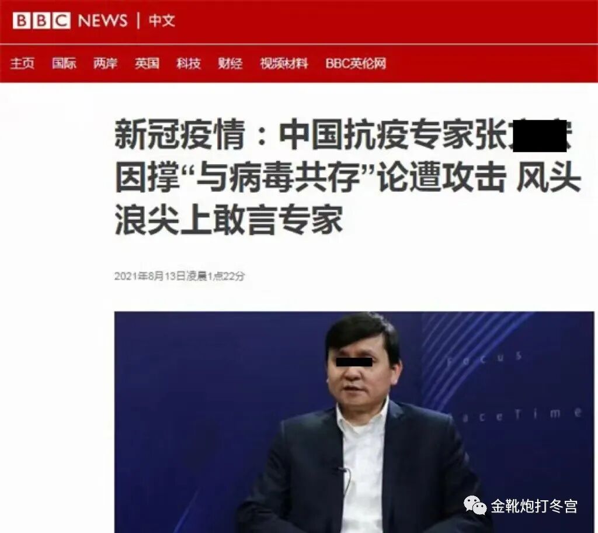Click the NEWS wordmark in header
The width and height of the screenshot is (598, 533).
tap(103, 20)
